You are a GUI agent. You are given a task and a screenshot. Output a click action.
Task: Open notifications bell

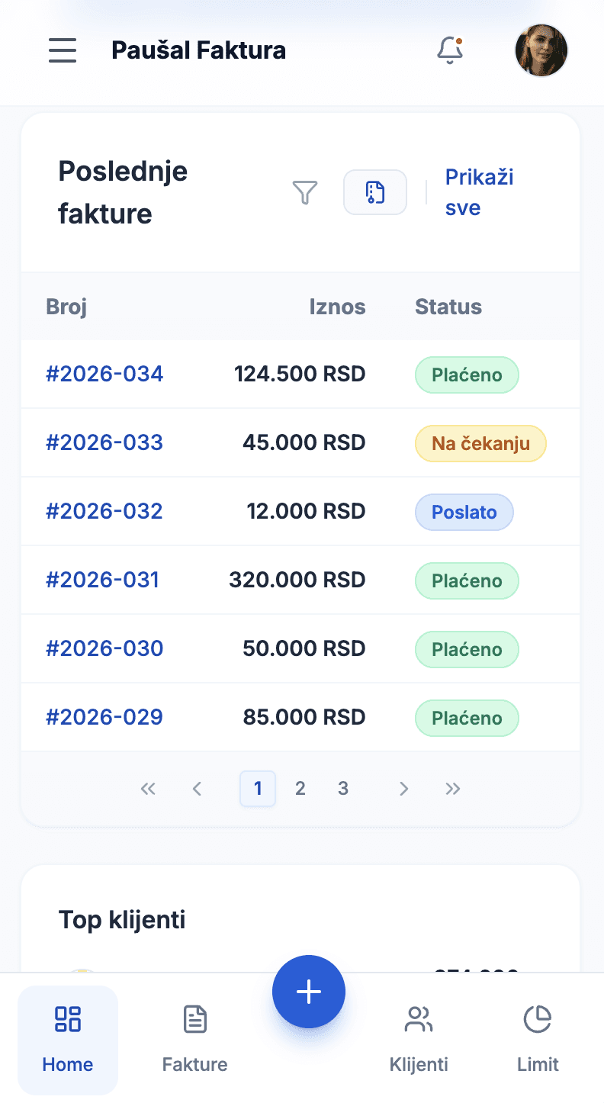(x=450, y=50)
